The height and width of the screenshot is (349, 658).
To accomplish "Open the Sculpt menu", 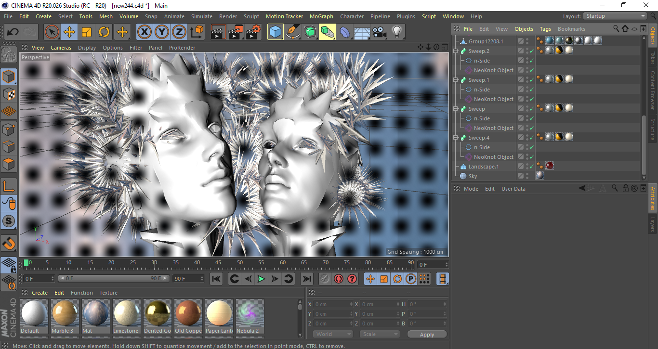I will pos(251,16).
